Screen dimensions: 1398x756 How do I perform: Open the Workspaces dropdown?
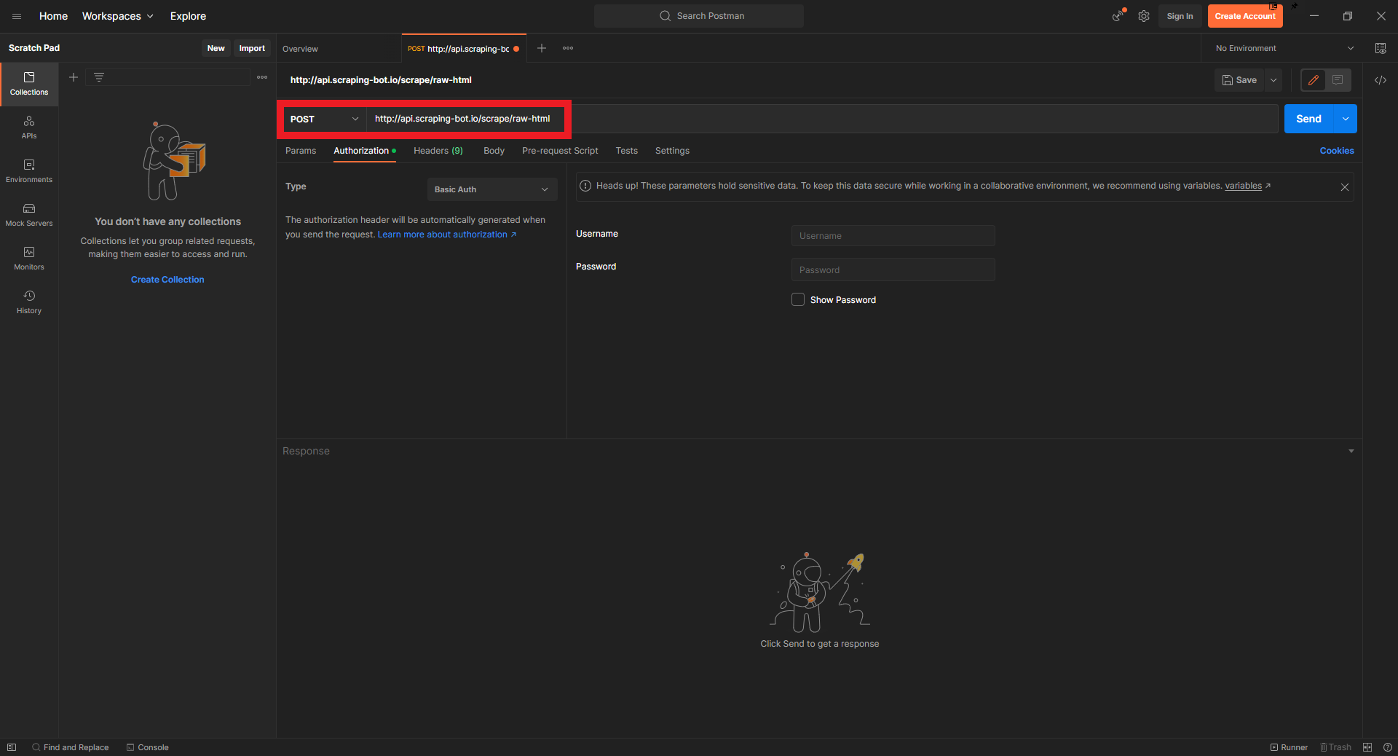tap(117, 16)
